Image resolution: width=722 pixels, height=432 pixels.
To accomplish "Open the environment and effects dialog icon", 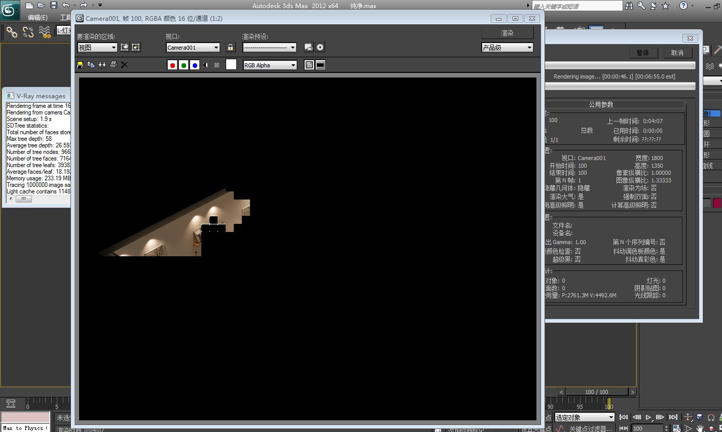I will point(320,47).
